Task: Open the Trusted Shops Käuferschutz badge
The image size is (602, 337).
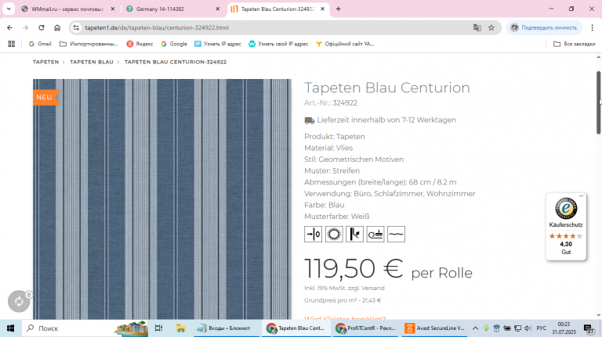Action: pyautogui.click(x=566, y=227)
